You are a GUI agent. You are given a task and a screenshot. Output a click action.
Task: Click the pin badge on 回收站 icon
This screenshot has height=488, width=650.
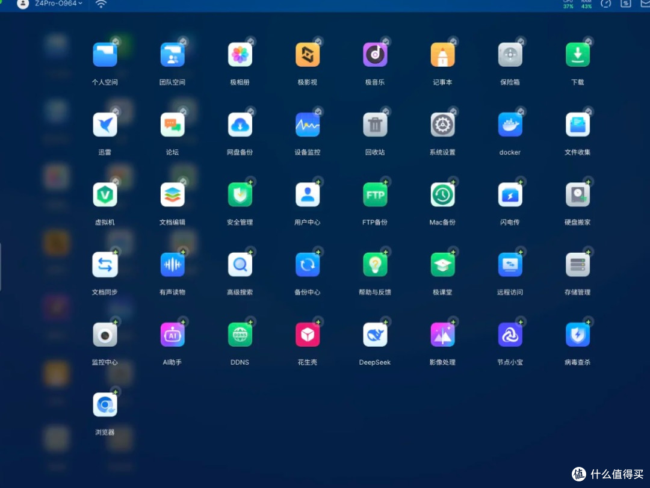(x=386, y=111)
